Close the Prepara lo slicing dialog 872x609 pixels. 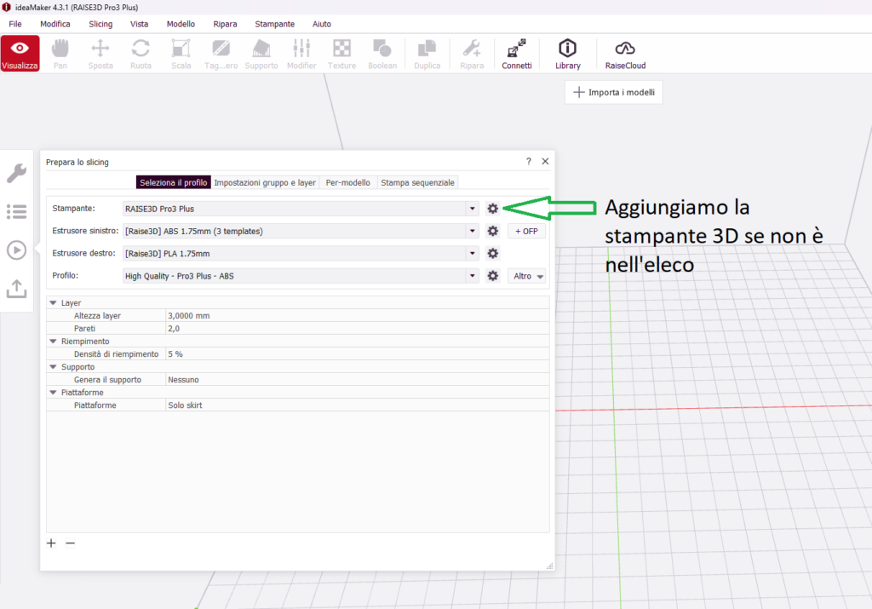pos(545,161)
